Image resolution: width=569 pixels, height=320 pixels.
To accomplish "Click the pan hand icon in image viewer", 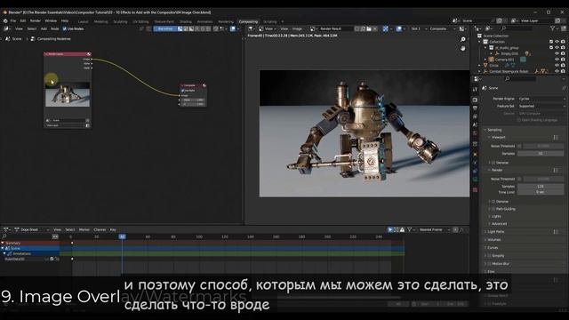I will [462, 48].
